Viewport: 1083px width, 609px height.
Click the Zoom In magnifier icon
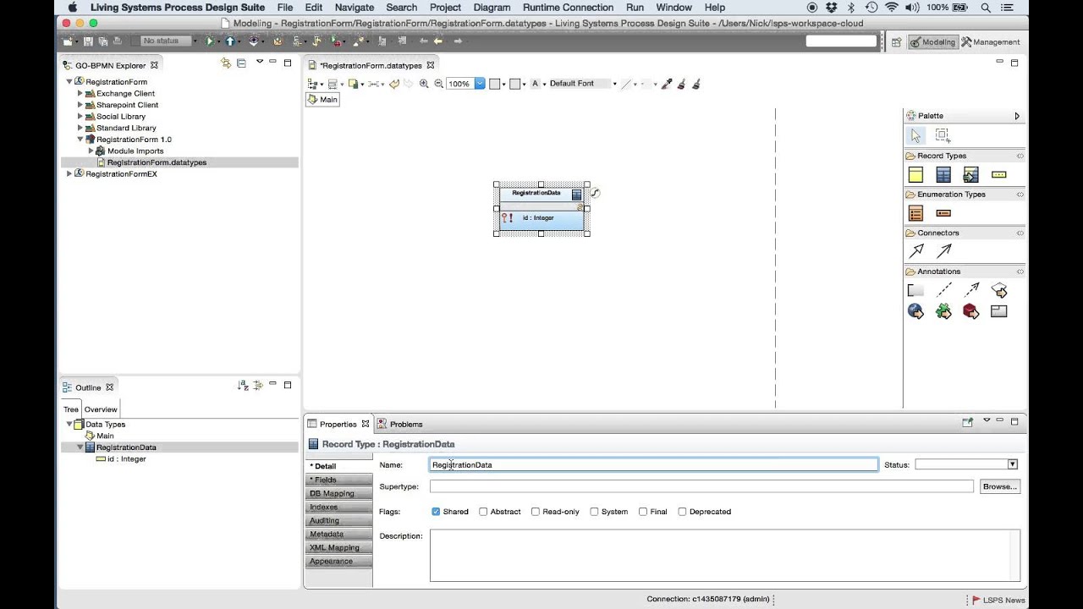tap(424, 84)
